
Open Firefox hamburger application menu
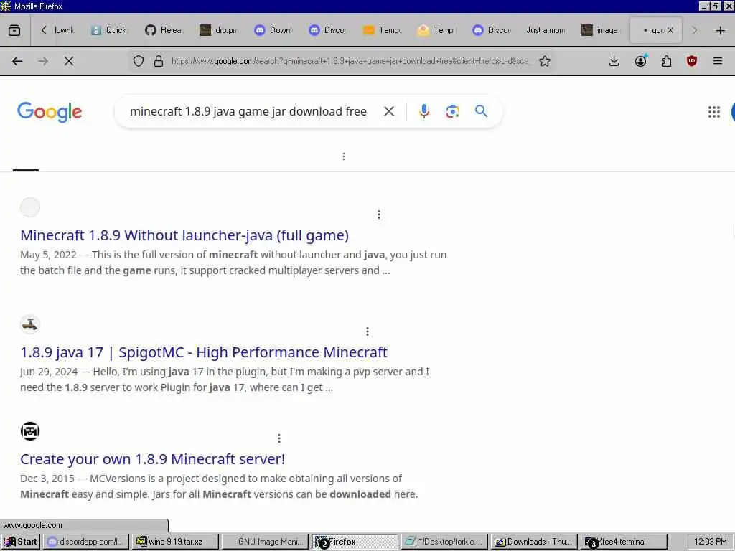coord(718,61)
